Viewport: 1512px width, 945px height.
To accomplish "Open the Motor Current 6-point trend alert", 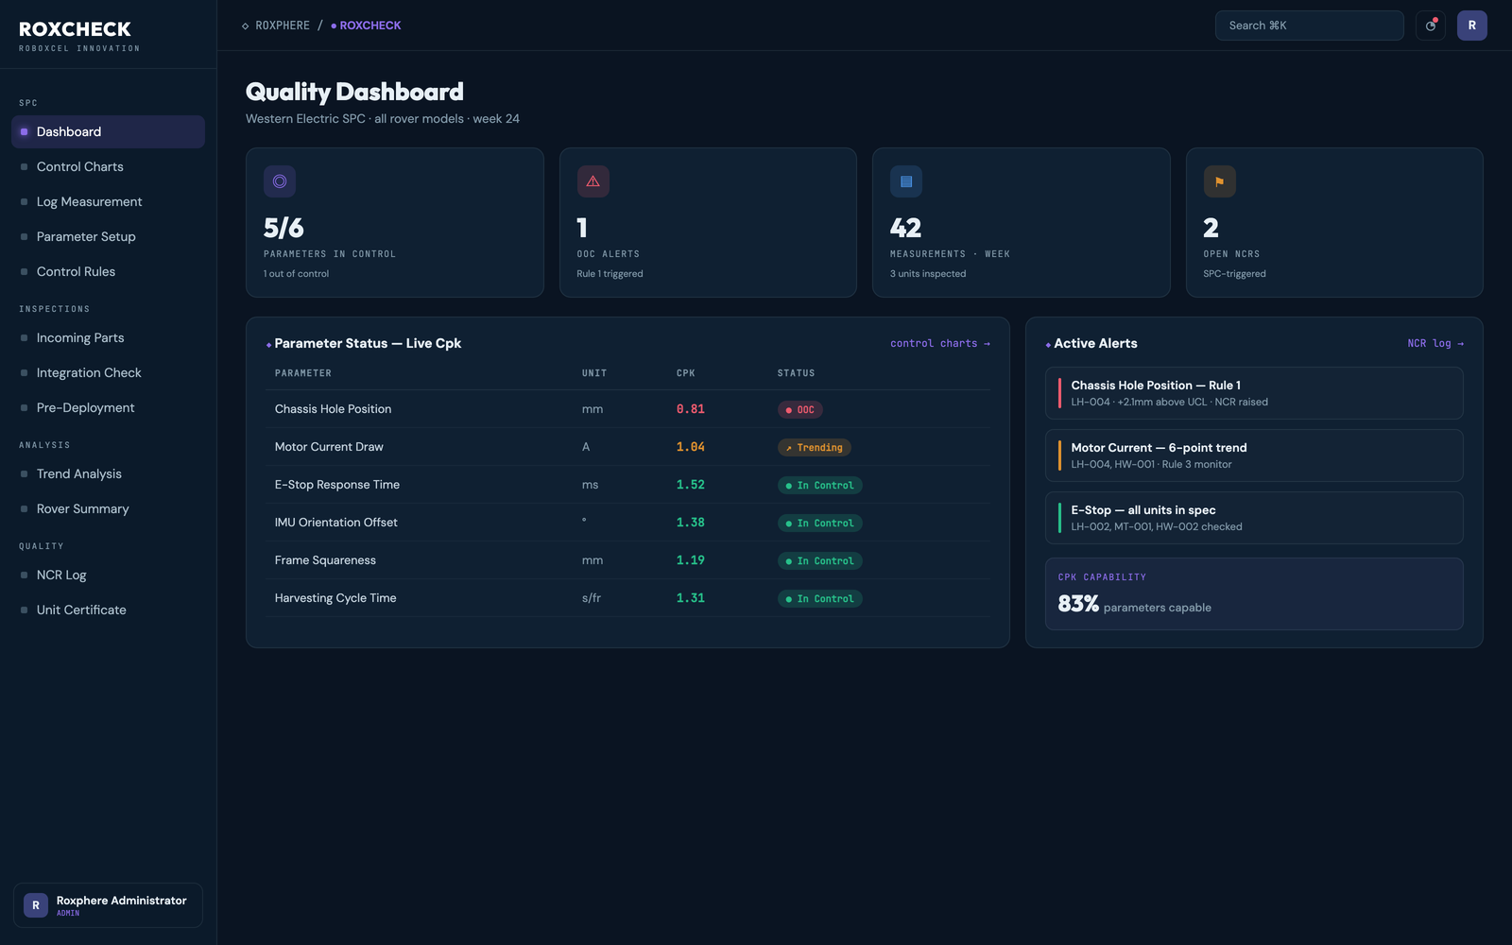I will [1254, 455].
